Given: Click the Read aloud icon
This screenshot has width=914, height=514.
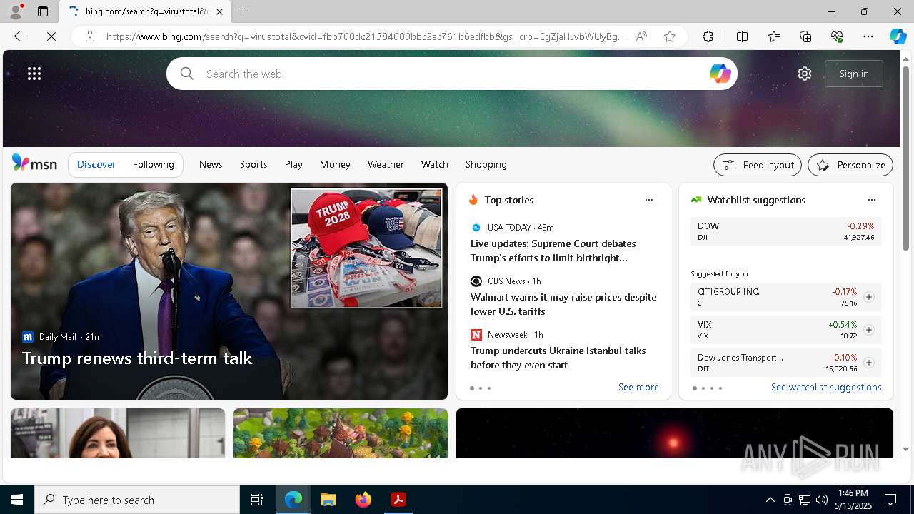Looking at the screenshot, I should pos(641,36).
